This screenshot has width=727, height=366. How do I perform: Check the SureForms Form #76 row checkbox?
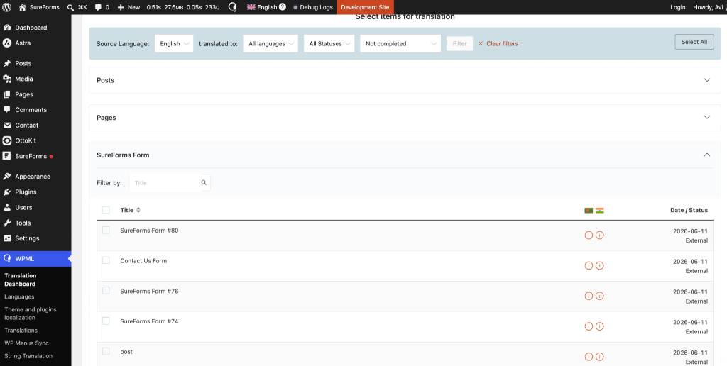(106, 291)
